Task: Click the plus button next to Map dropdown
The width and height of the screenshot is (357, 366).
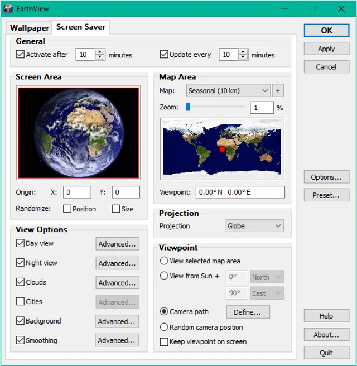Action: (278, 90)
